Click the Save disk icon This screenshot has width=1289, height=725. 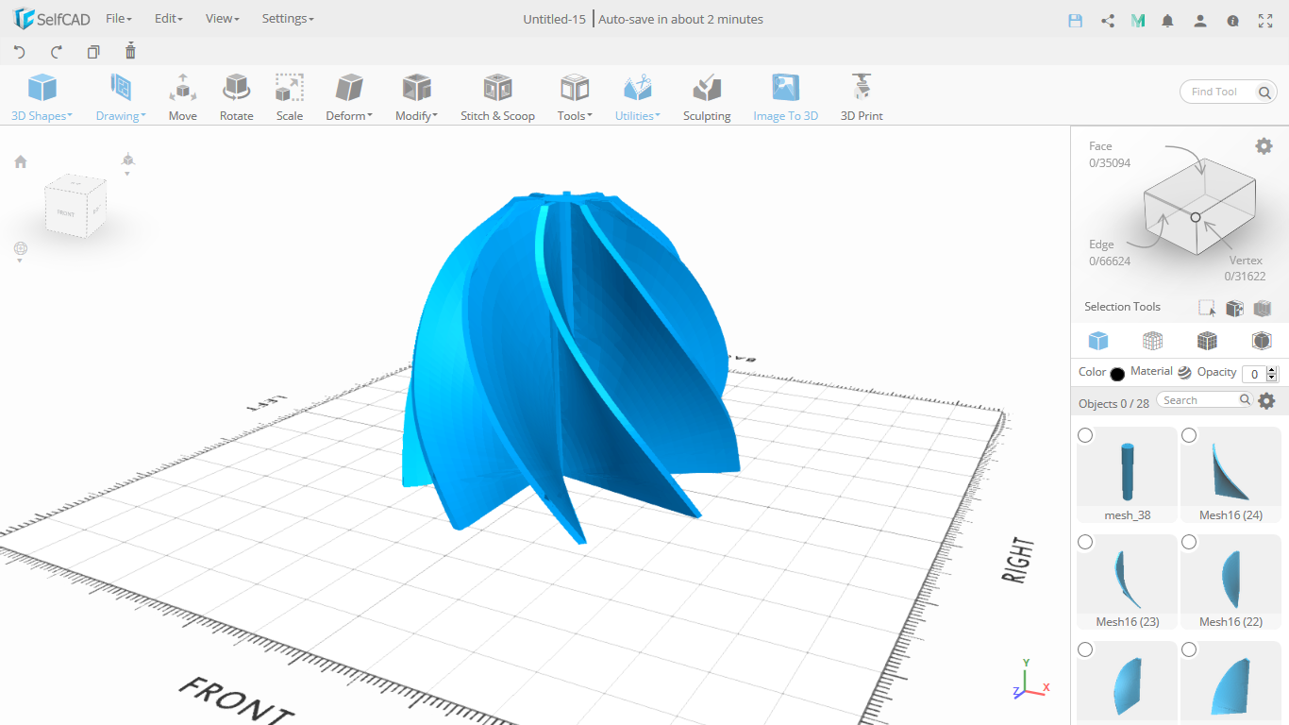(x=1075, y=20)
